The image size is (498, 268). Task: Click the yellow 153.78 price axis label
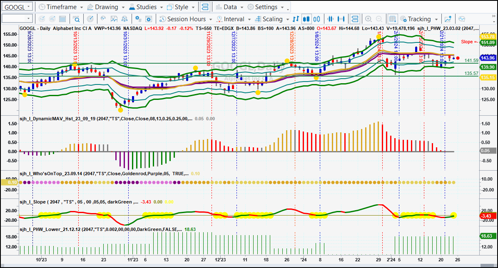point(488,37)
